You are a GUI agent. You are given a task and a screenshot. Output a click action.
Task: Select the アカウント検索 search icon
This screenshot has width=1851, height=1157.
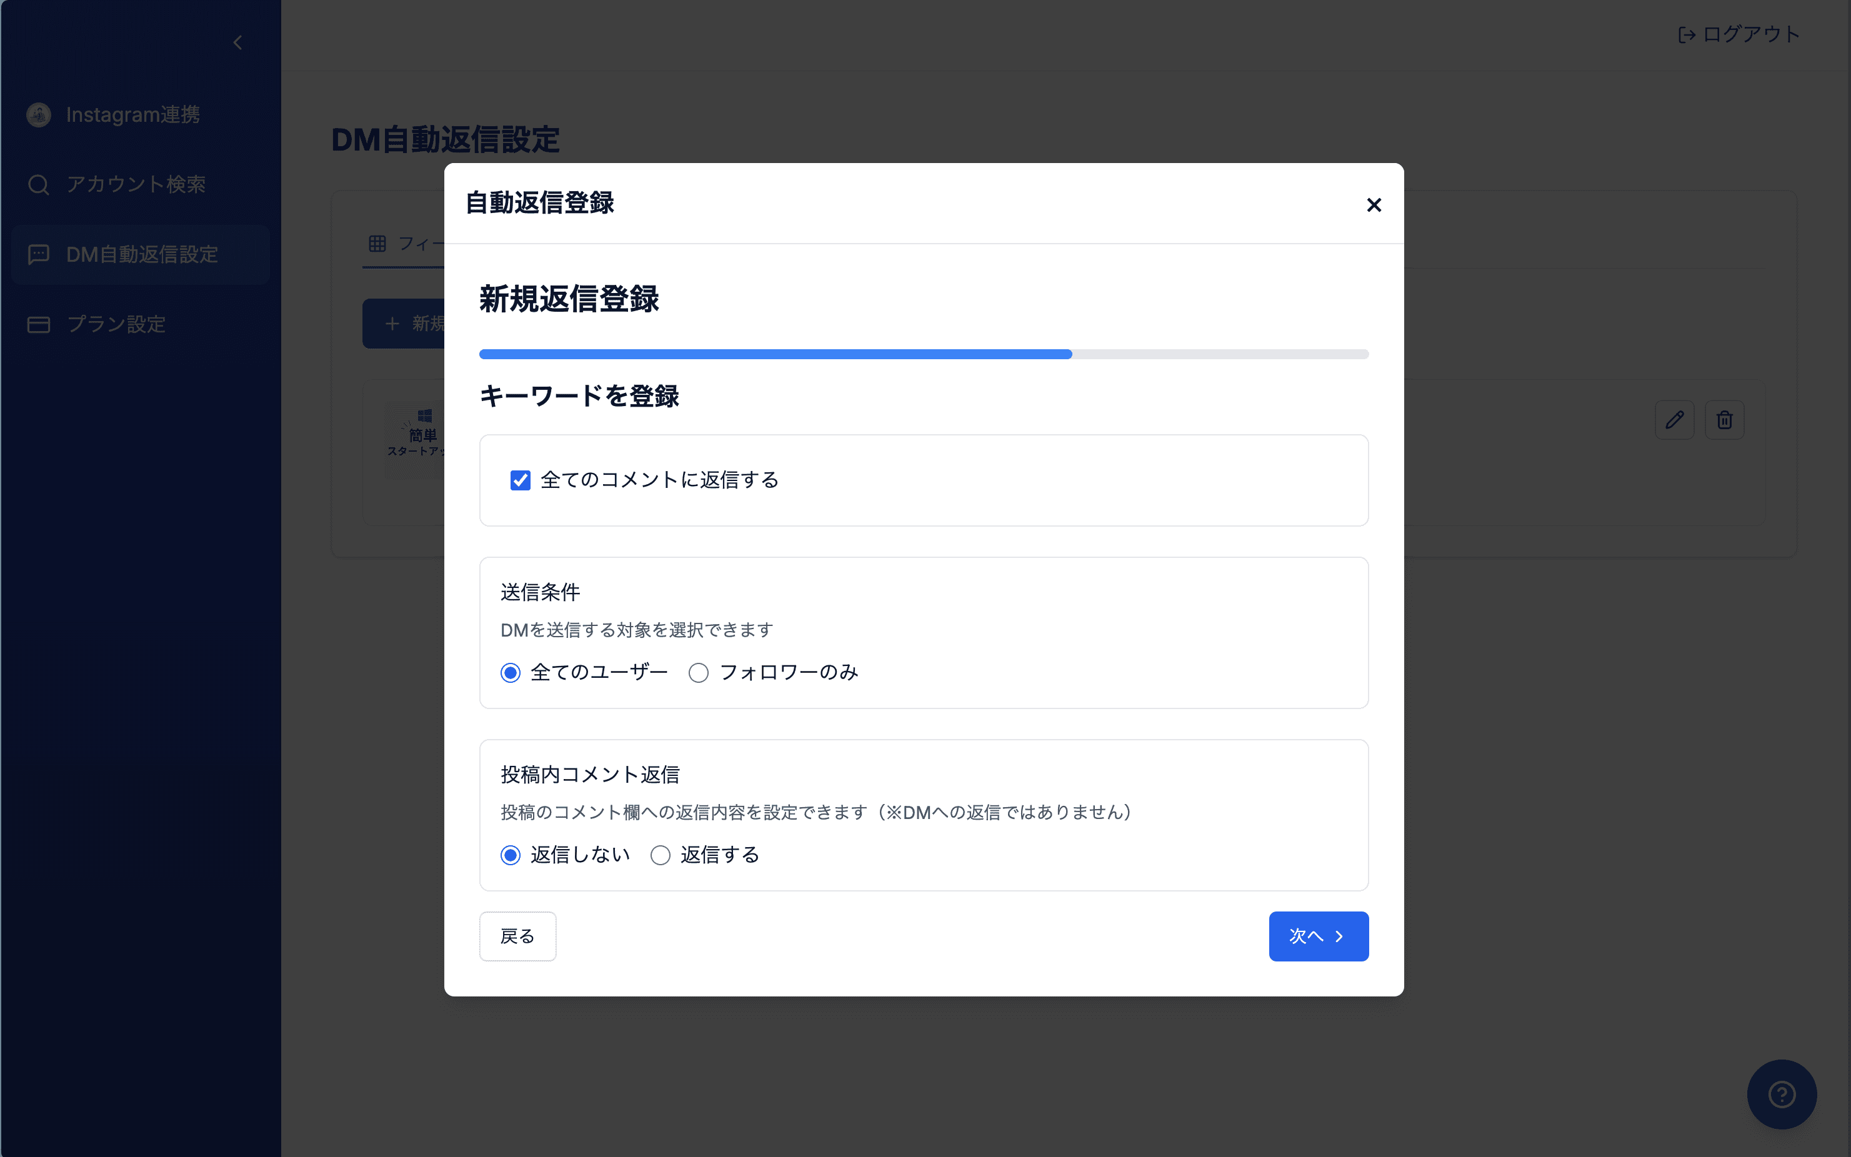pos(38,184)
